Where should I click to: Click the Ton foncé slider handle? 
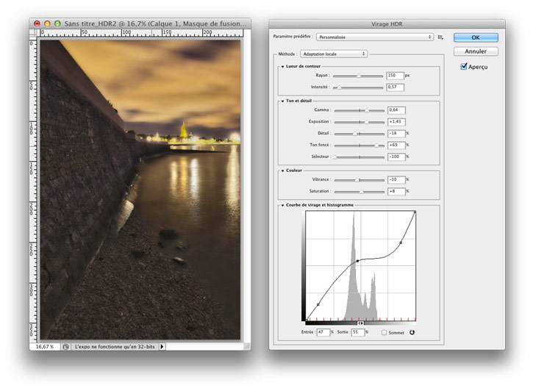point(376,146)
